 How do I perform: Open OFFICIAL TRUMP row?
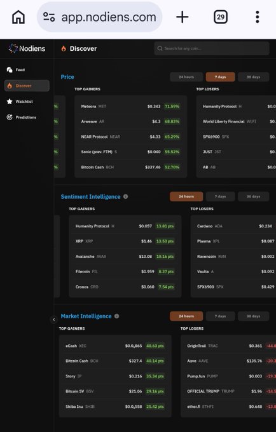(230, 391)
